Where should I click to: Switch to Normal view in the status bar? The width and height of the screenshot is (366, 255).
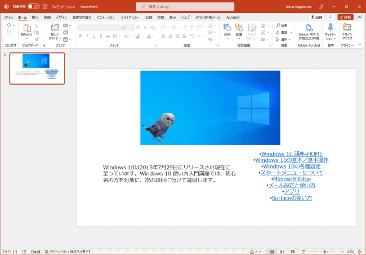coord(272,252)
